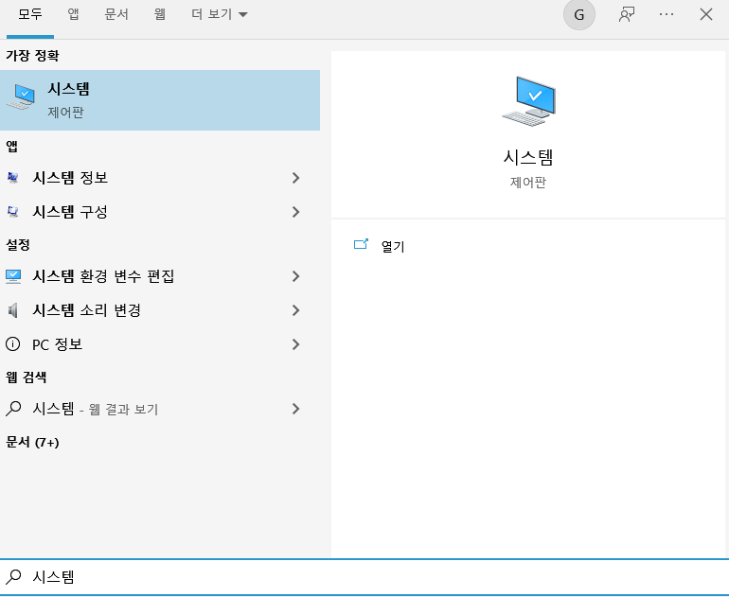This screenshot has width=729, height=597.
Task: Click the search magnifier icon in search box
Action: (x=13, y=577)
